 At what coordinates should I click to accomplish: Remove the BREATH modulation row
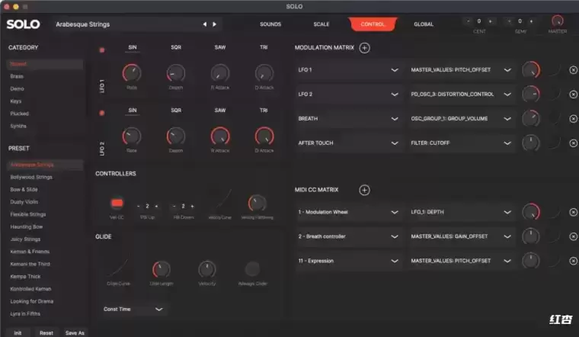click(x=573, y=119)
